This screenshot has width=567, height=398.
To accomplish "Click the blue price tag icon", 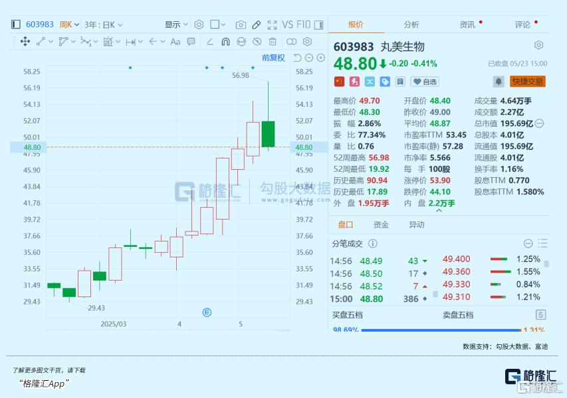I will 385,82.
